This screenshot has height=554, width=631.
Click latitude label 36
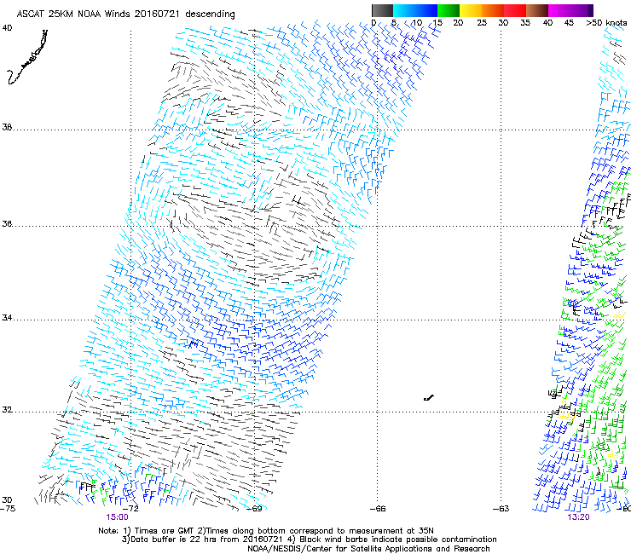7,223
